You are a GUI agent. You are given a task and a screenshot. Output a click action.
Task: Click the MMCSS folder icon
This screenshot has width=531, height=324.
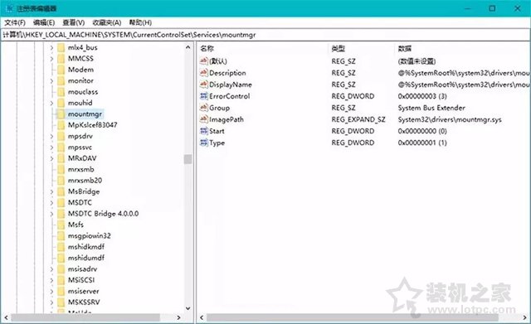[x=61, y=59]
